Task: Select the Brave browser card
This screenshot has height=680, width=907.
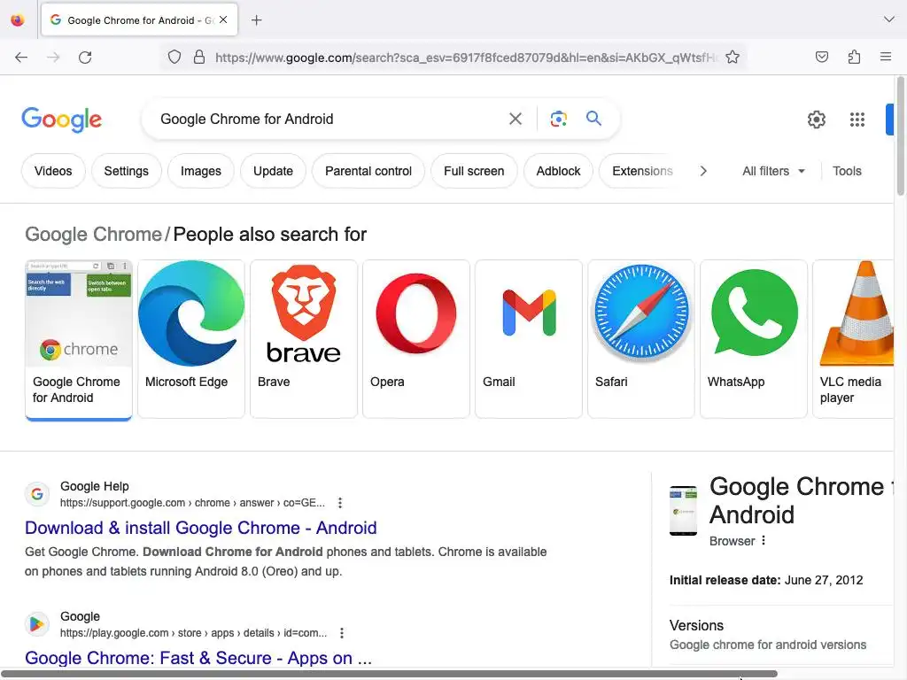Action: point(304,339)
